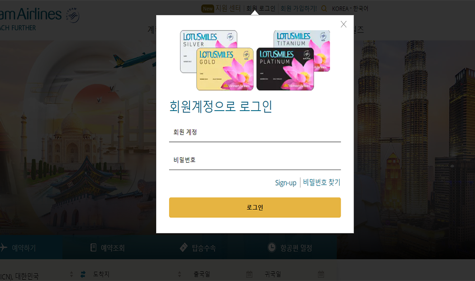Screen dimensions: 475x281
Task: Click the Lotusmiles Gold card image
Action: pyautogui.click(x=225, y=69)
